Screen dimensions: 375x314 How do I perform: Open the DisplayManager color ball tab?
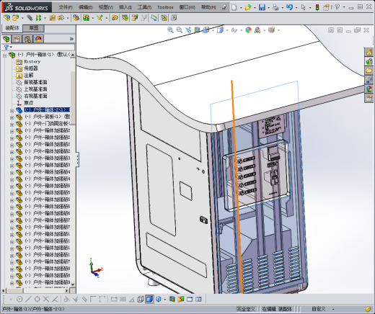tap(38, 39)
